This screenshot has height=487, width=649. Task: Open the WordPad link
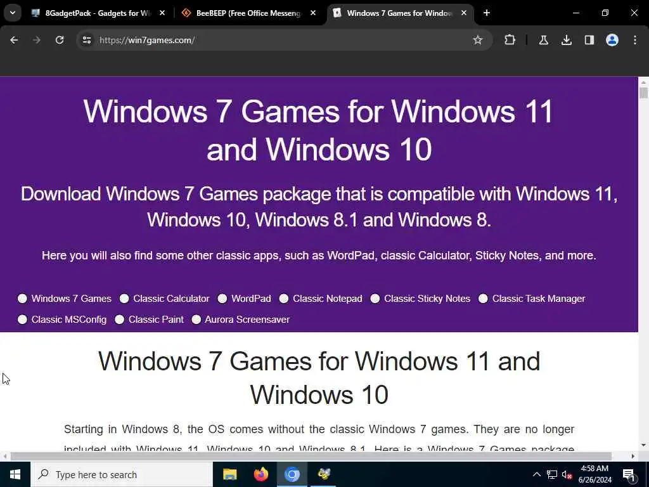[x=251, y=299]
